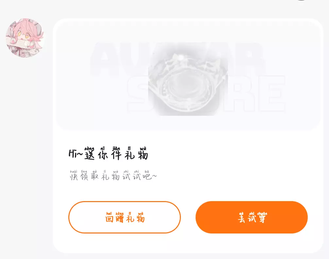The image size is (329, 259).
Task: Open the sender's pink-haired avatar profile
Action: [x=25, y=38]
